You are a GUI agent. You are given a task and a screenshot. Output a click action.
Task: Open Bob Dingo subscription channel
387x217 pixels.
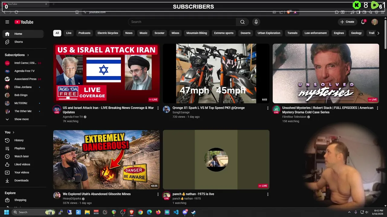[24, 95]
